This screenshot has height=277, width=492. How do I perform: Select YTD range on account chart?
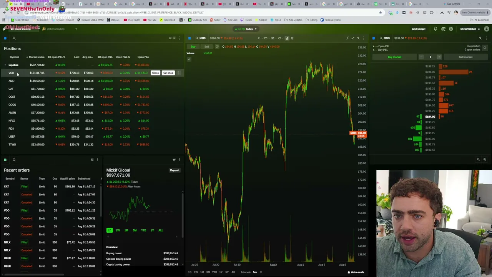tap(143, 230)
